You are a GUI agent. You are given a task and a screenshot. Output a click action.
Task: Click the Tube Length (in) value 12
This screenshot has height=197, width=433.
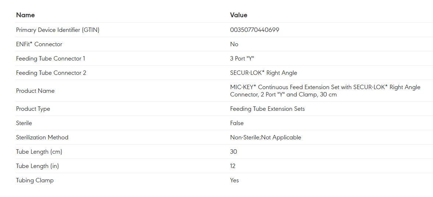point(233,166)
